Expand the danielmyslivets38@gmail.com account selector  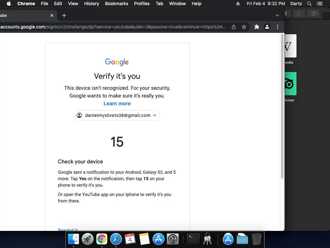pos(117,115)
